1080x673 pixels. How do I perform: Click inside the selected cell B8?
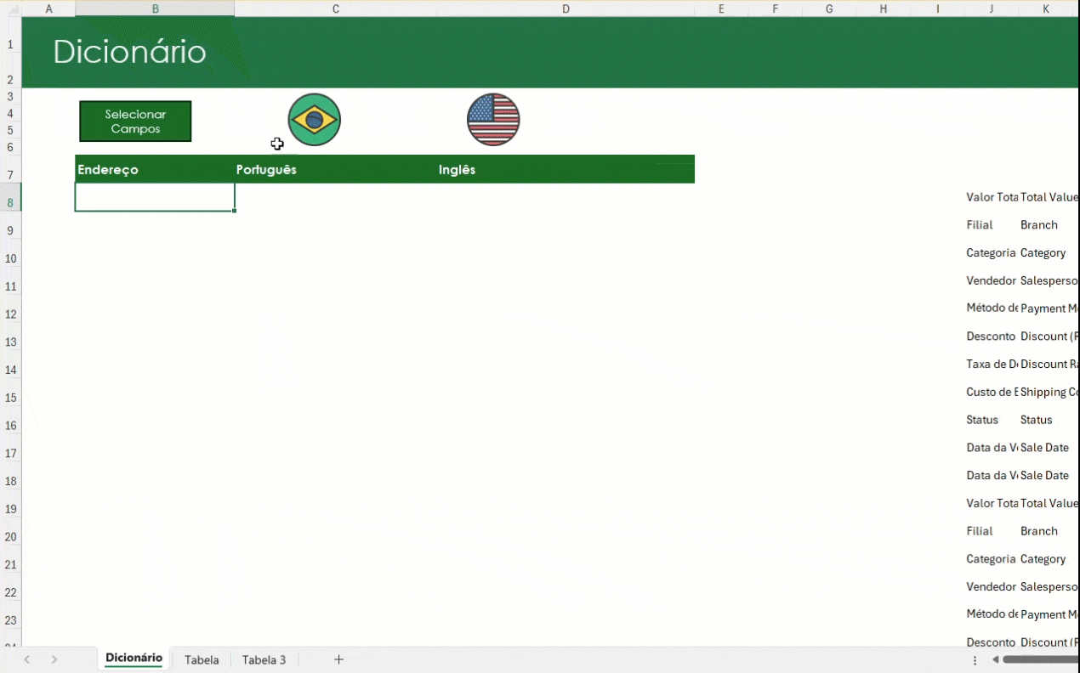coord(155,196)
